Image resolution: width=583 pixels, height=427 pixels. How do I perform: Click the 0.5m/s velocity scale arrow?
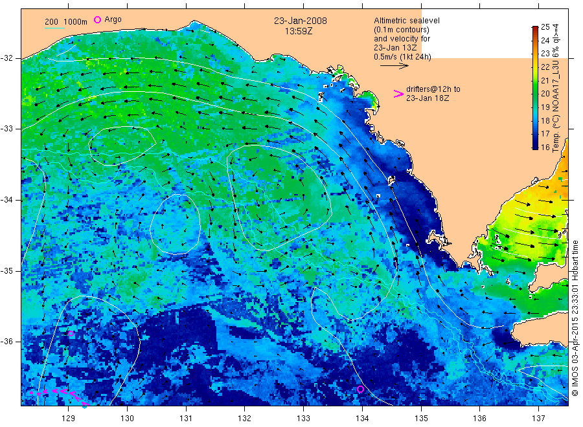tap(394, 66)
